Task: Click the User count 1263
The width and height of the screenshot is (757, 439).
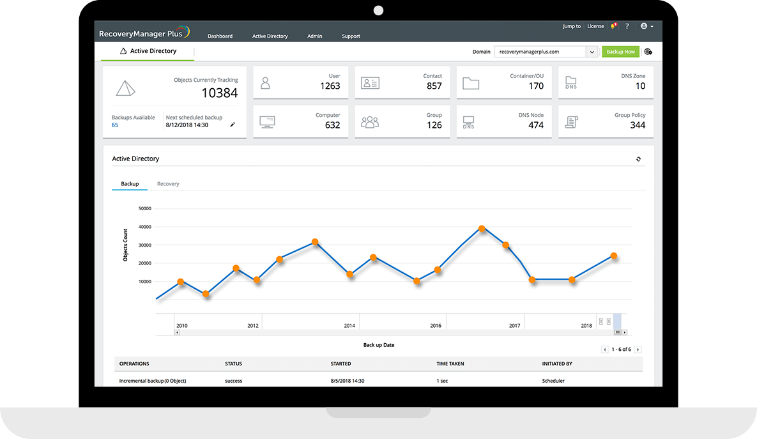Action: (x=330, y=86)
